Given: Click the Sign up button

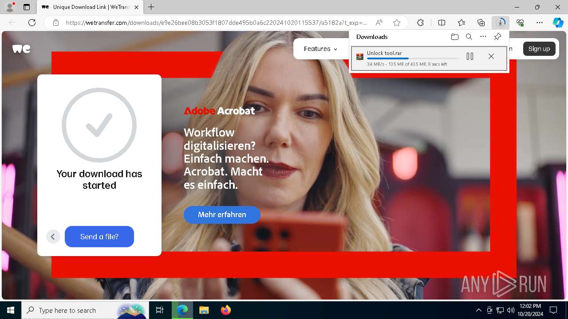Looking at the screenshot, I should pyautogui.click(x=539, y=49).
